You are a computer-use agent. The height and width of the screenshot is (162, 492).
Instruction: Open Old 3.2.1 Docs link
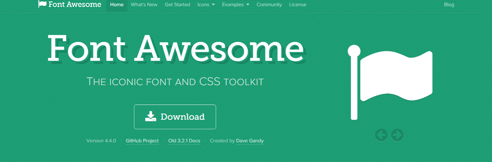(184, 141)
